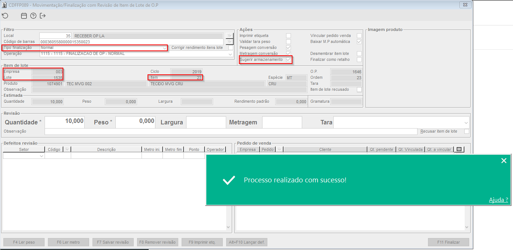Click the F6 Ler metro button
This screenshot has width=513, height=250.
69,242
